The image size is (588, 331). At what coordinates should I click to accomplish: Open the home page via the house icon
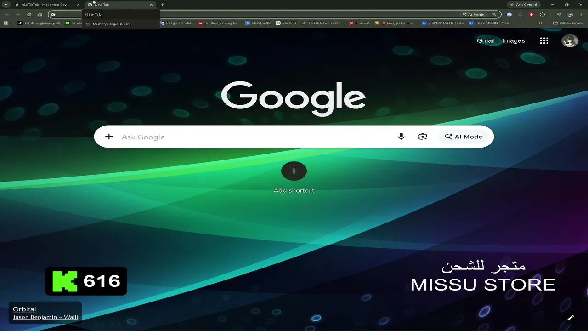tap(40, 14)
